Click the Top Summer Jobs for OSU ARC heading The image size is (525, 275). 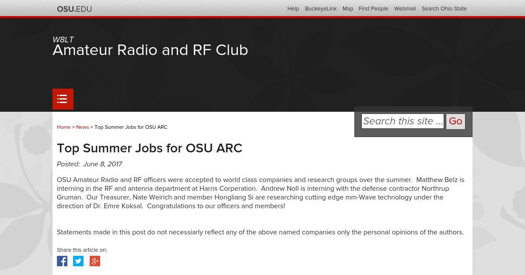(150, 148)
